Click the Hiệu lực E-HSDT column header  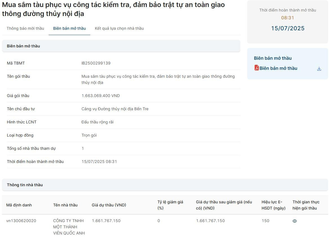tap(273, 205)
